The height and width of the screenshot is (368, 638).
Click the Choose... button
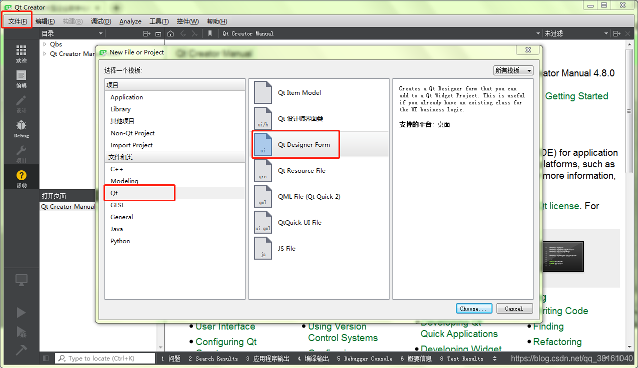[x=473, y=308]
